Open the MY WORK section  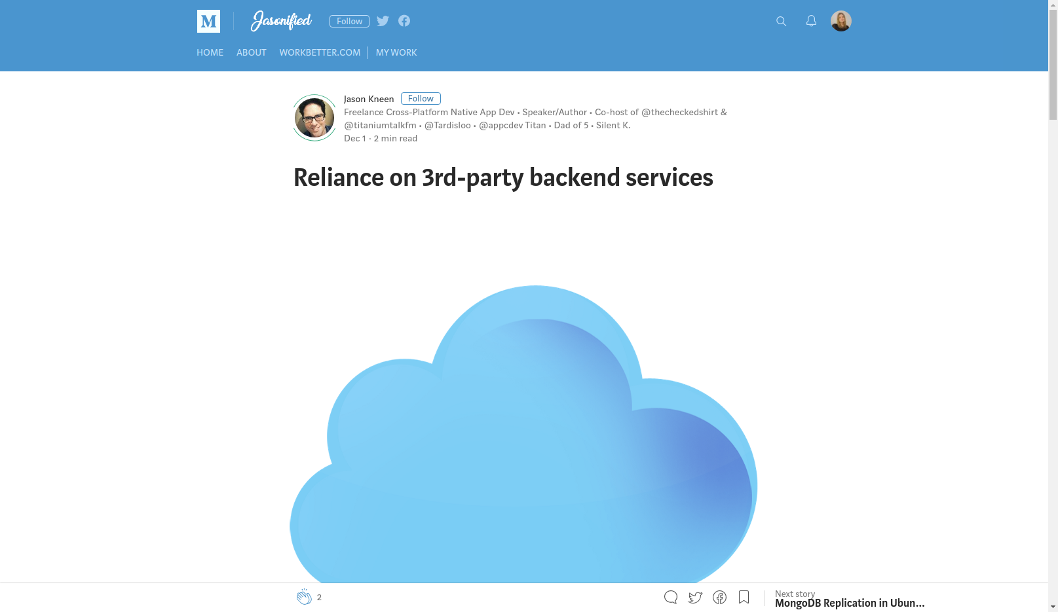coord(396,52)
